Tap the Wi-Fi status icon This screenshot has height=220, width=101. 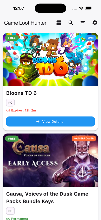click(x=81, y=8)
